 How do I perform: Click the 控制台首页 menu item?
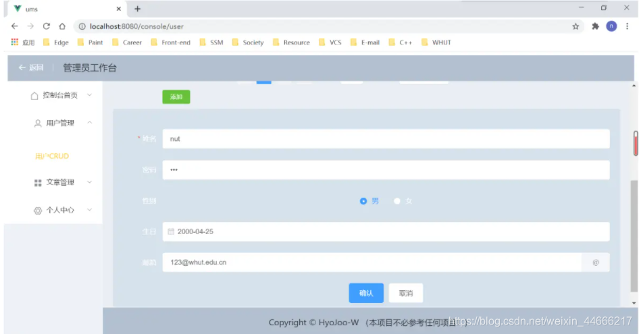[x=60, y=95]
